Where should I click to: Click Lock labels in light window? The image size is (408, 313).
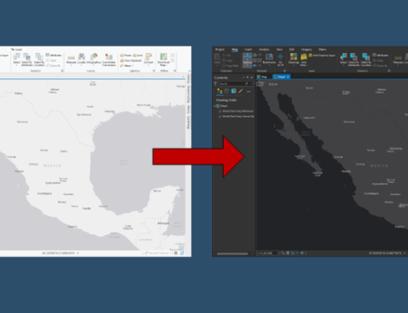click(138, 56)
